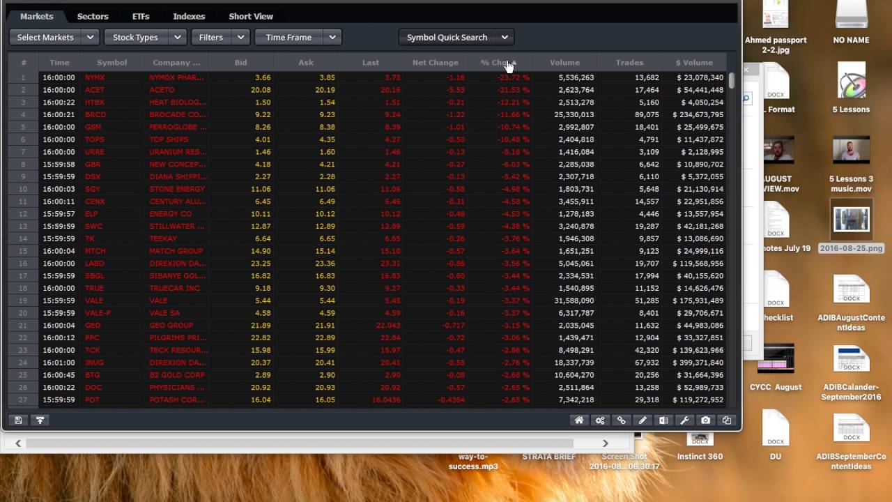Select the DU document icon
Viewport: 892px width, 502px height.
pyautogui.click(x=776, y=436)
